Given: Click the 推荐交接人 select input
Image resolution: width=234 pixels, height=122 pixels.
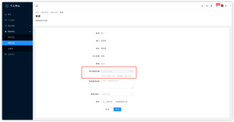Looking at the screenshot, I should coord(117,94).
